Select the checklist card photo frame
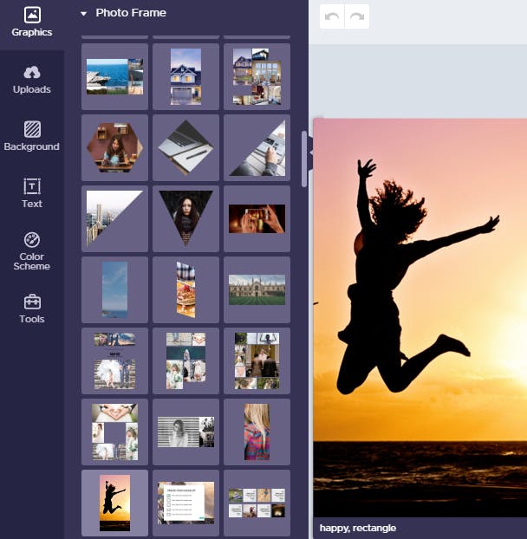Screen dimensions: 527x539 point(185,503)
